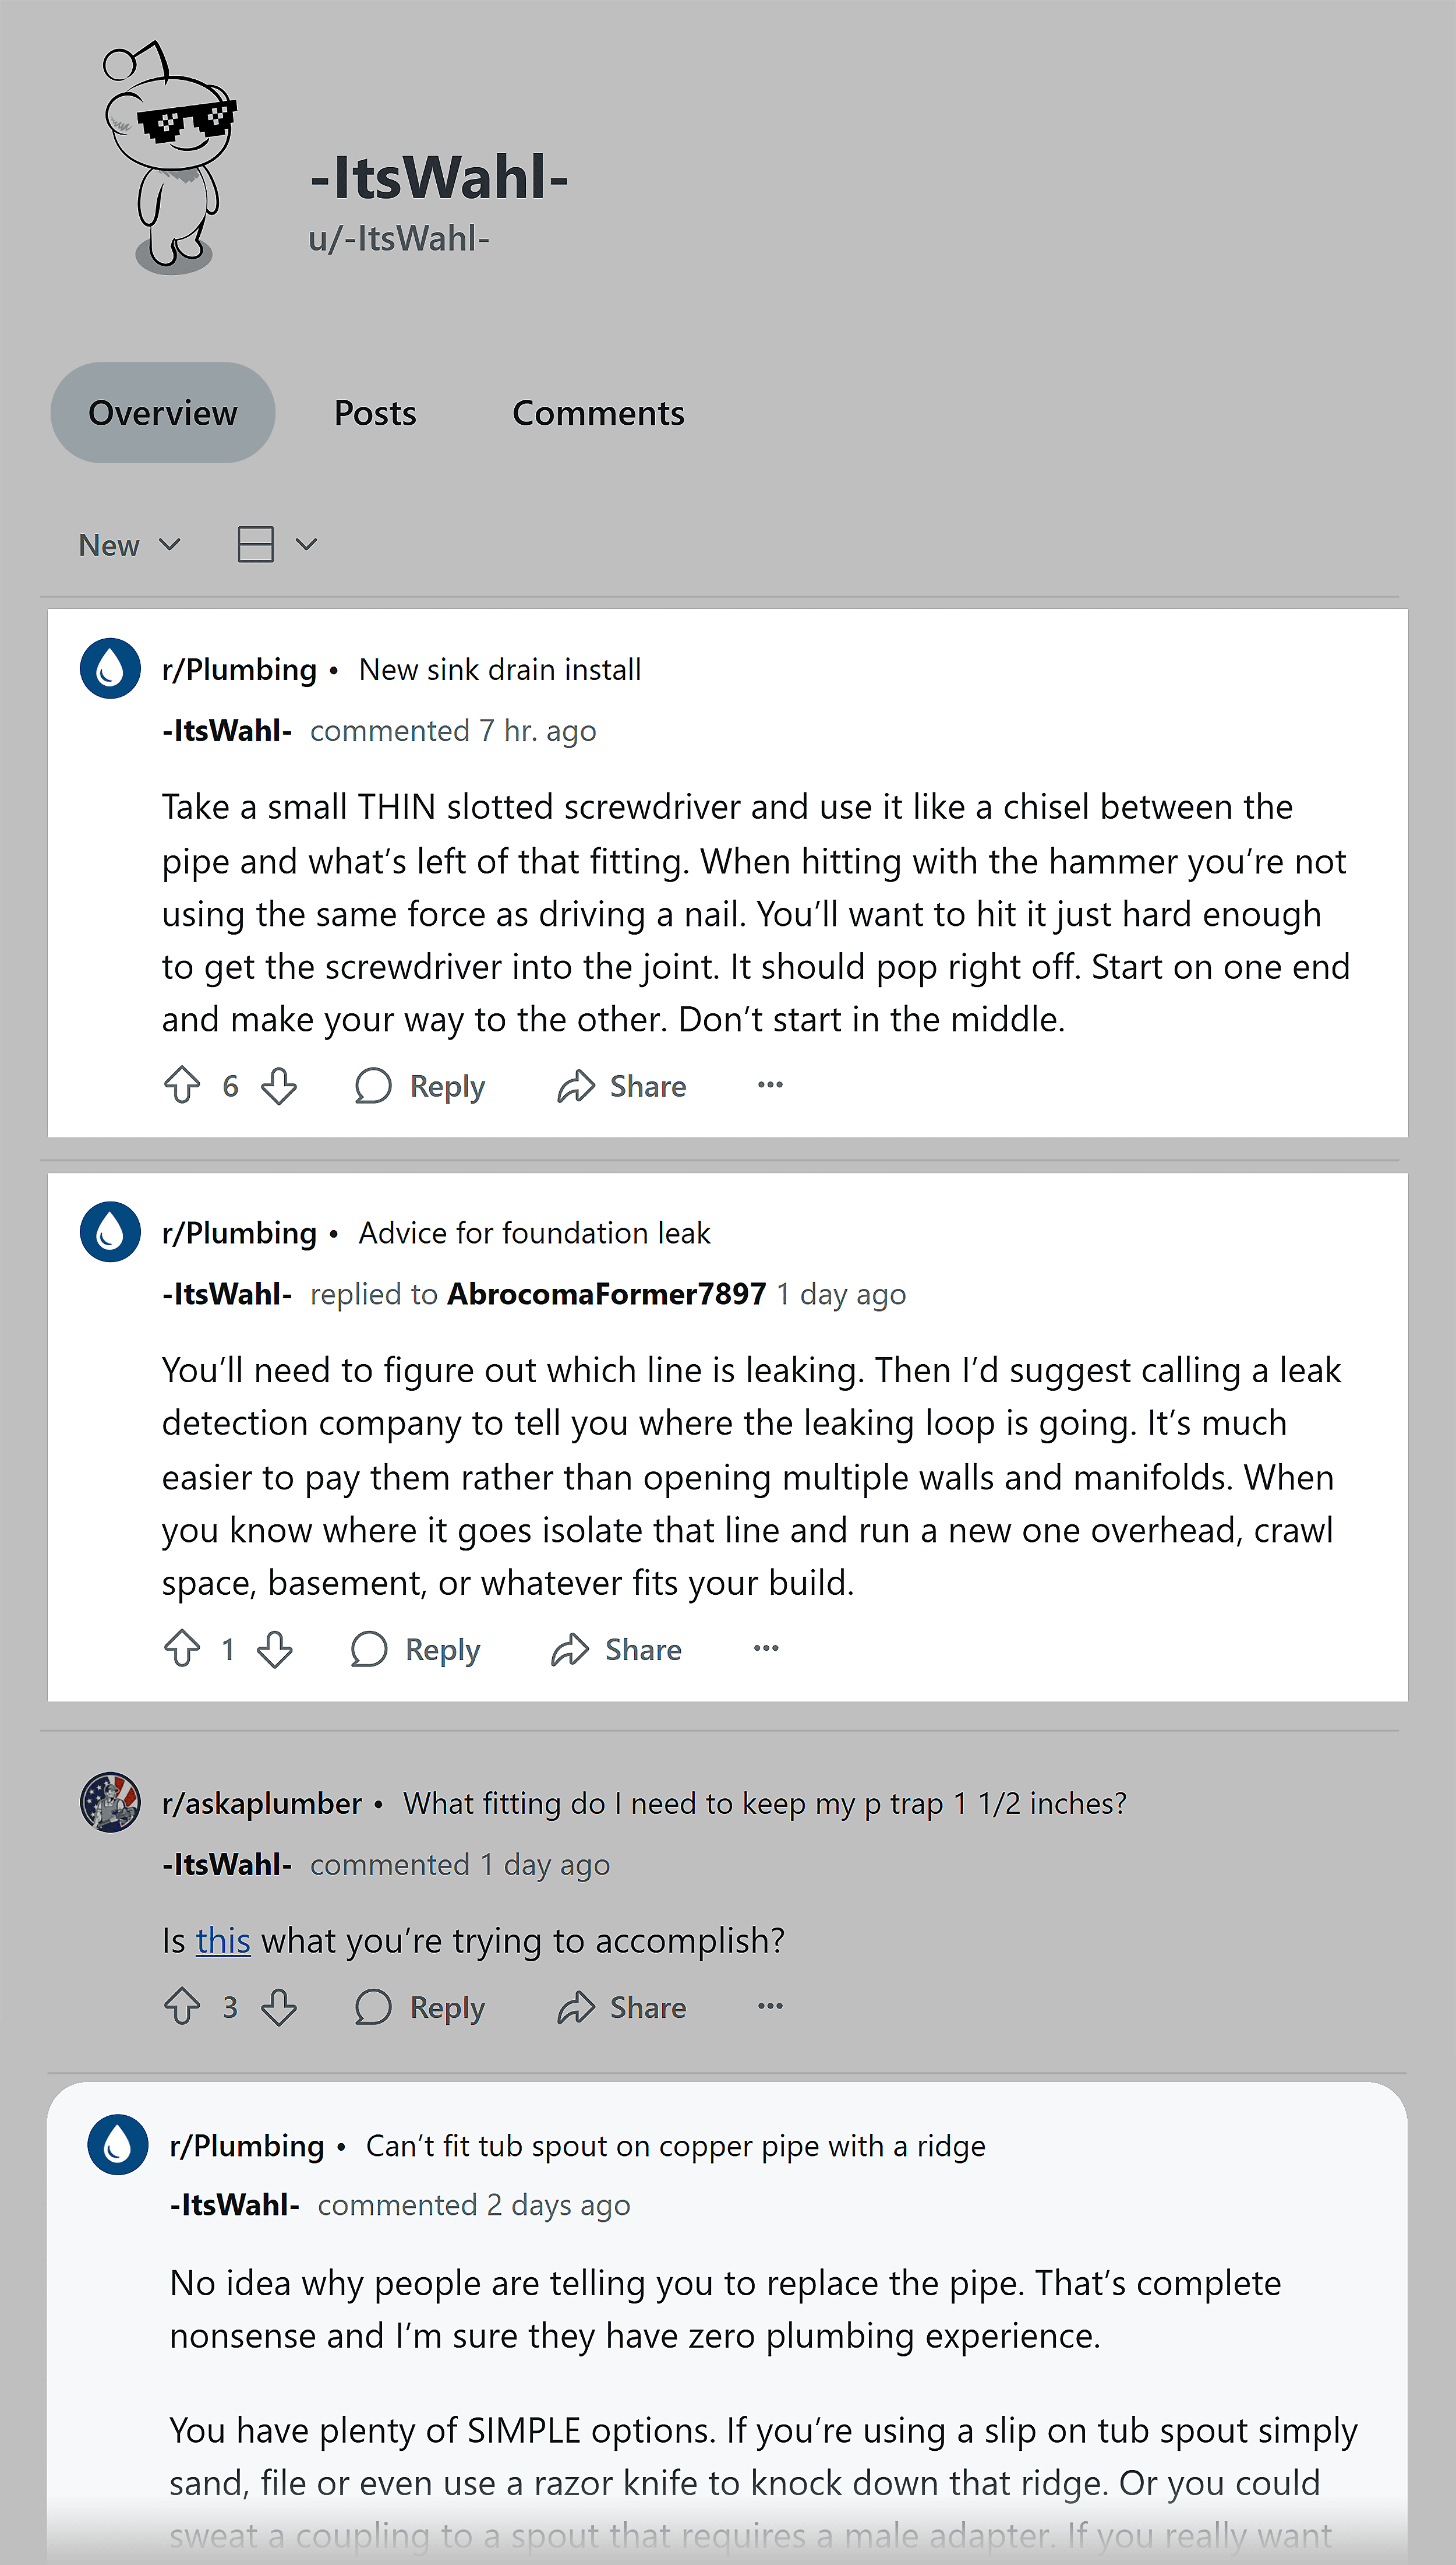Viewport: 1456px width, 2565px height.
Task: Open AbrocomaFormer7897's profile link
Action: tap(607, 1294)
